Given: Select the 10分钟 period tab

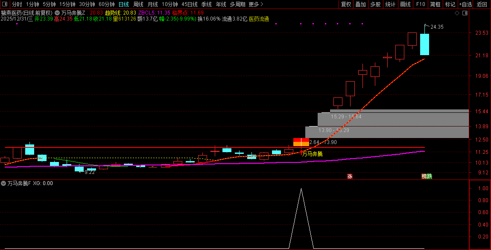Looking at the screenshot, I should point(170,4).
